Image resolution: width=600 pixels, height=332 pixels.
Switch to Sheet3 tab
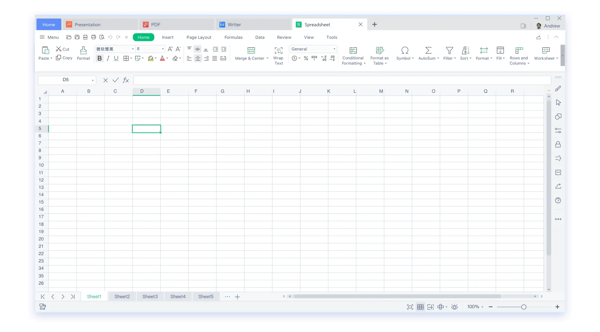click(x=150, y=297)
